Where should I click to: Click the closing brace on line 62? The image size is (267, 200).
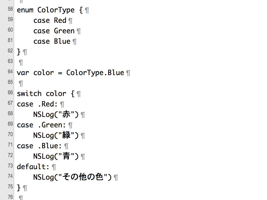(18, 52)
